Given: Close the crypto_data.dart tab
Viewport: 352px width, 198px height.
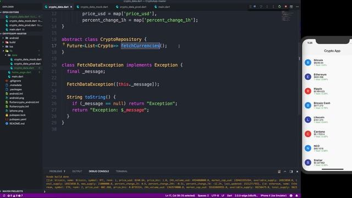Looking at the screenshot, I should click(x=71, y=7).
